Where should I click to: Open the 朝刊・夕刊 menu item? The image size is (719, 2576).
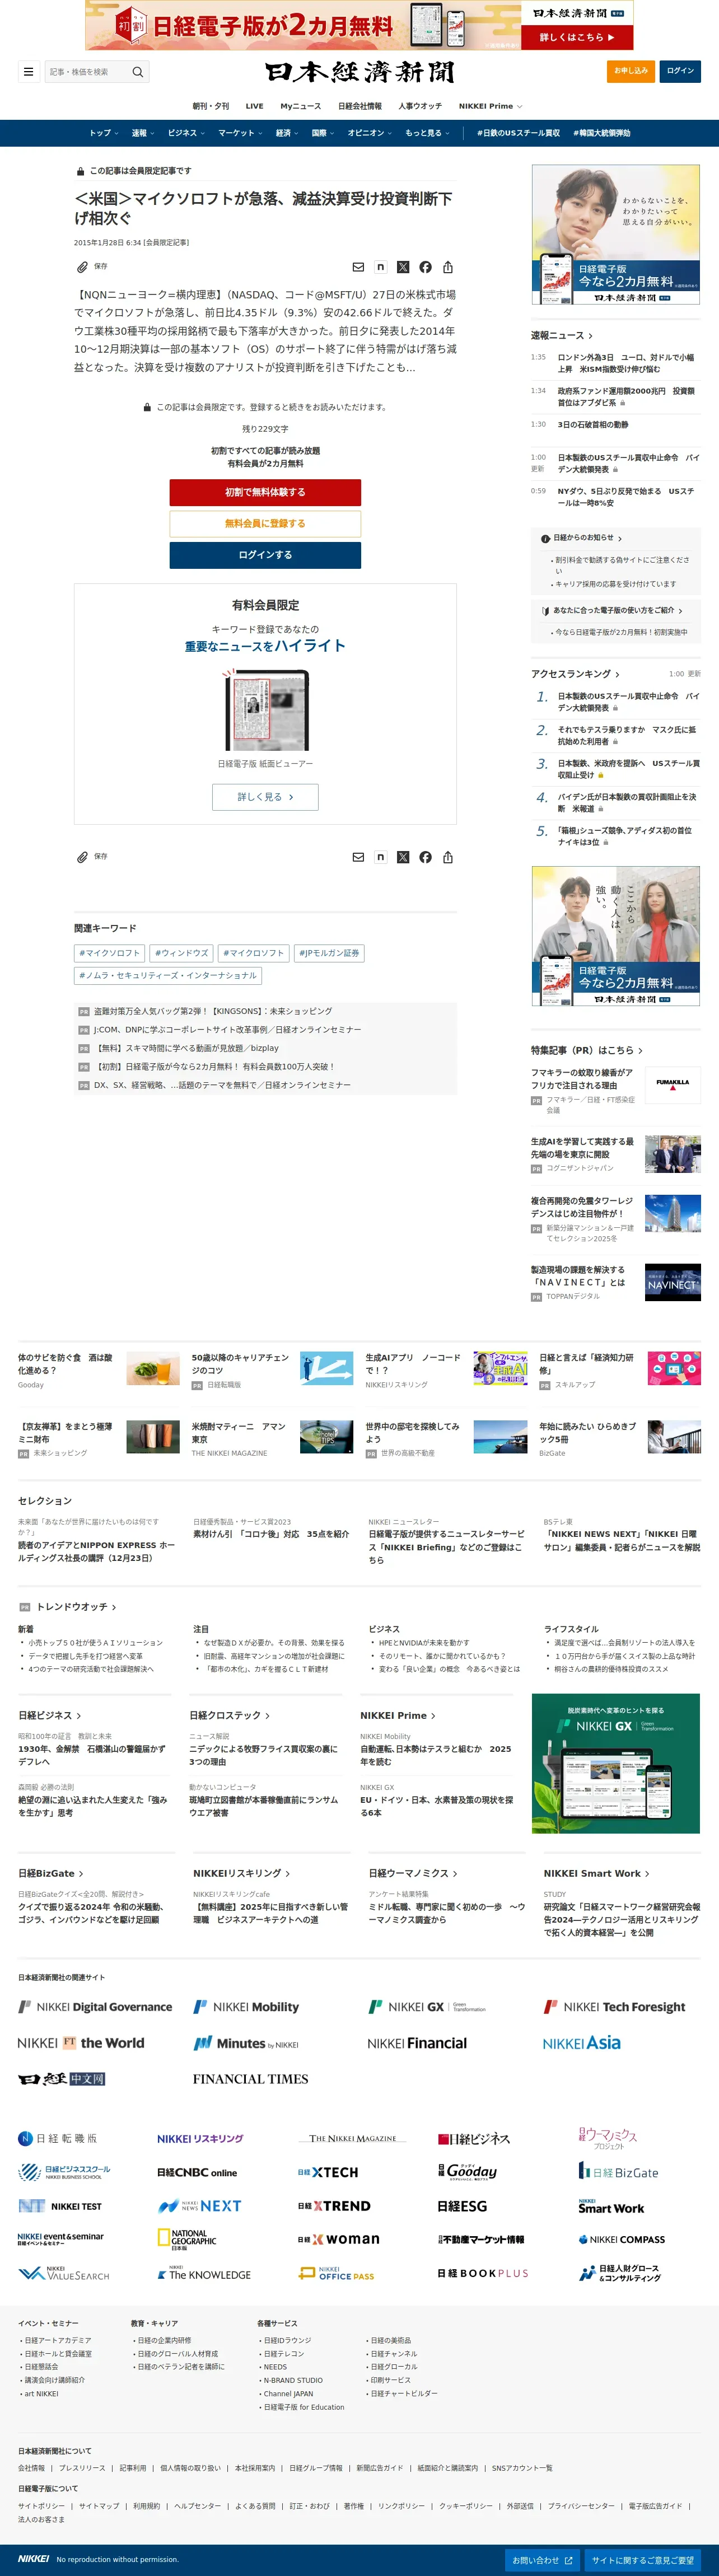211,106
